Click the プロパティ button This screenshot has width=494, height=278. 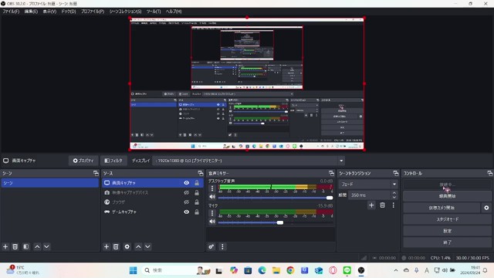[x=83, y=161]
